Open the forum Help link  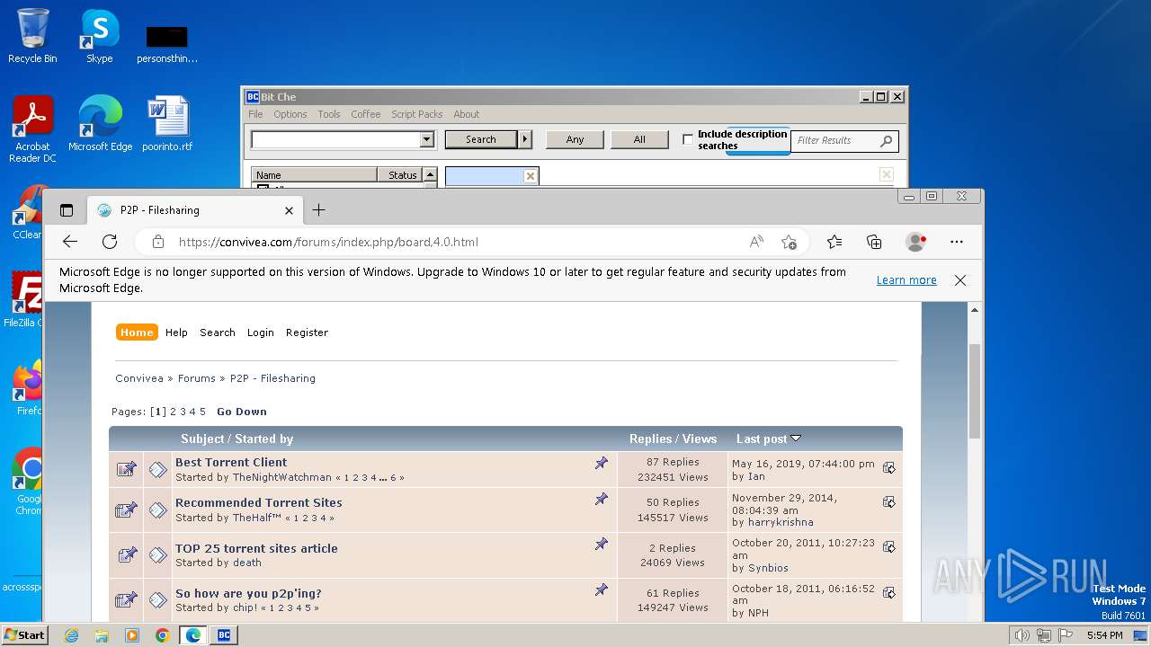(176, 332)
